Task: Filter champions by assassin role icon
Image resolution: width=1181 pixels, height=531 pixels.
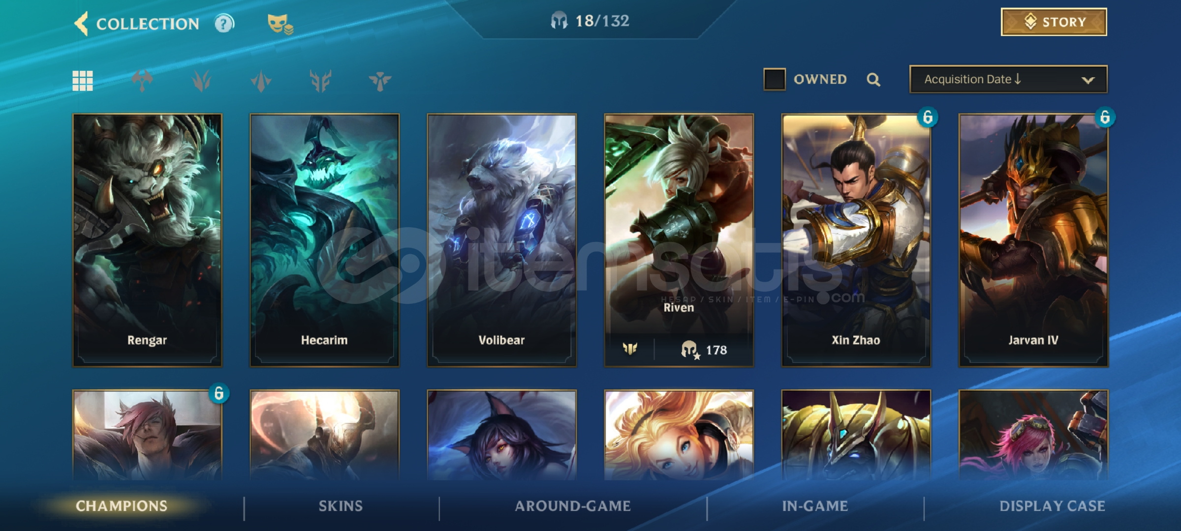Action: click(x=261, y=81)
